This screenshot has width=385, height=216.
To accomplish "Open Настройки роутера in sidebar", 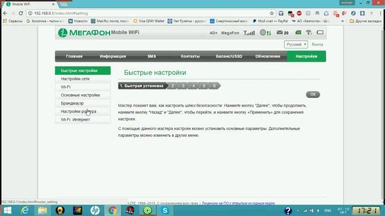I will (x=83, y=112).
